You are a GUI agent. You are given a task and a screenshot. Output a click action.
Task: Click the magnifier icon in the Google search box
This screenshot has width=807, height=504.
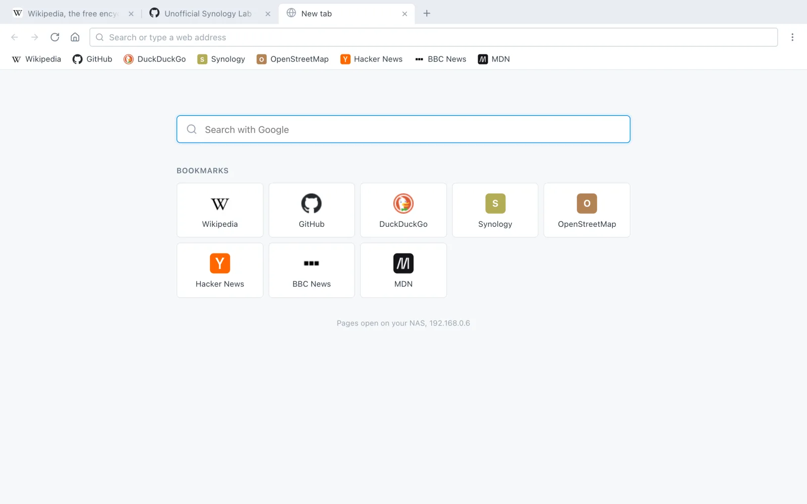[x=192, y=130]
